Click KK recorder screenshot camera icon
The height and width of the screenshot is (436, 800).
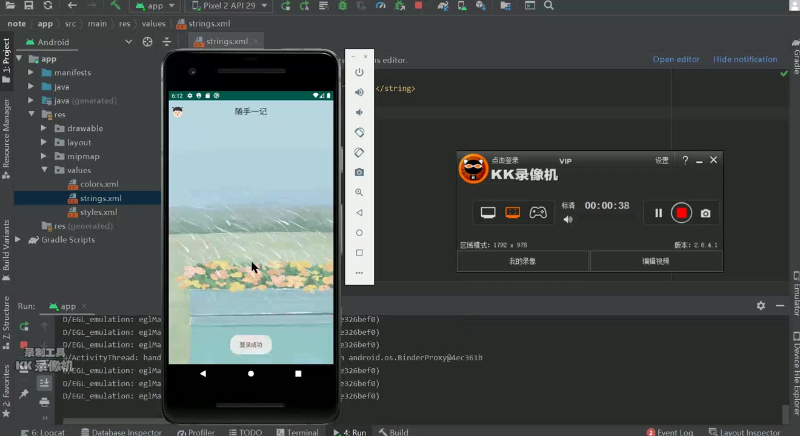705,213
